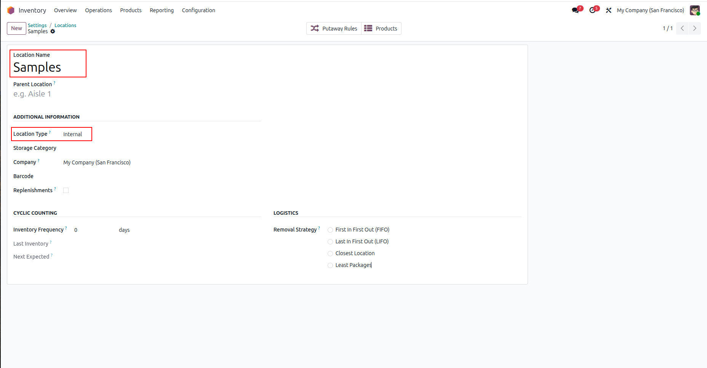Open the Operations menu
Viewport: 707px width, 368px height.
click(98, 10)
